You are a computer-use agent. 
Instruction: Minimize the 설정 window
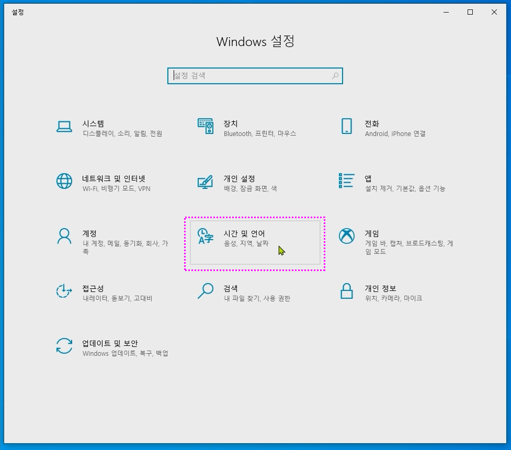pyautogui.click(x=446, y=12)
